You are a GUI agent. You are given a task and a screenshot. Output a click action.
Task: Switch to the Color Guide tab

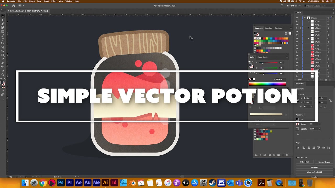point(263,57)
